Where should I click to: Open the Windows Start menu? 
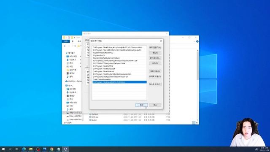(3, 149)
